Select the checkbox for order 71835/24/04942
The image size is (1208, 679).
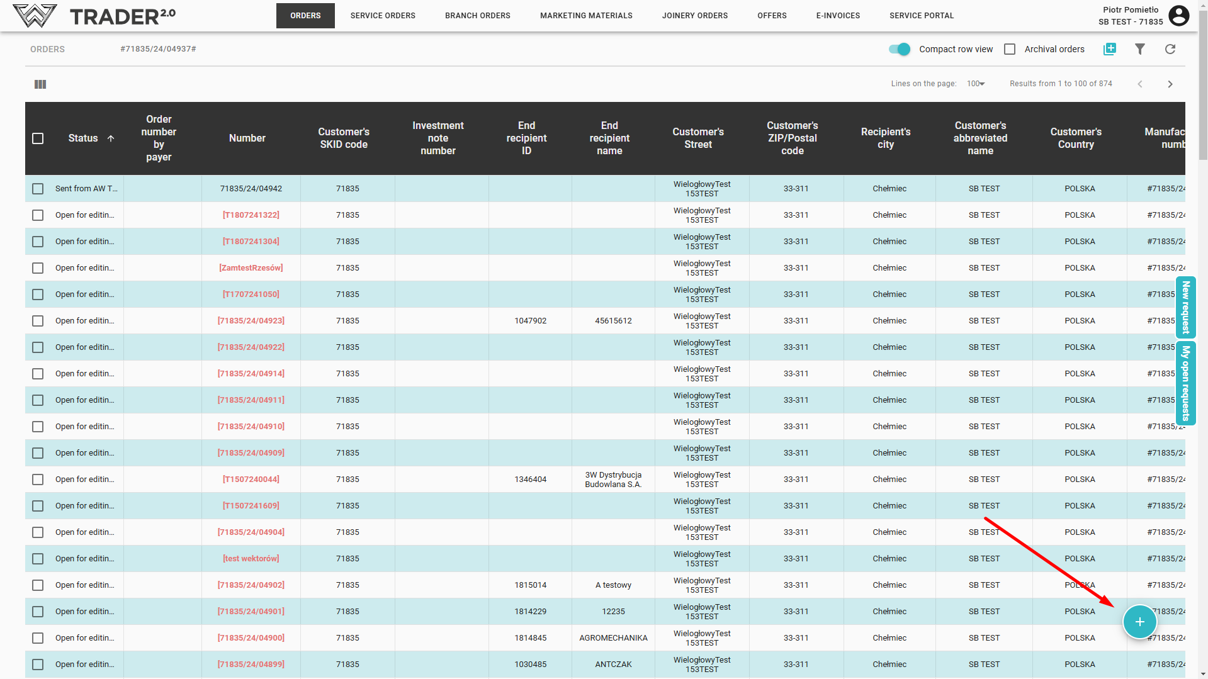tap(38, 189)
